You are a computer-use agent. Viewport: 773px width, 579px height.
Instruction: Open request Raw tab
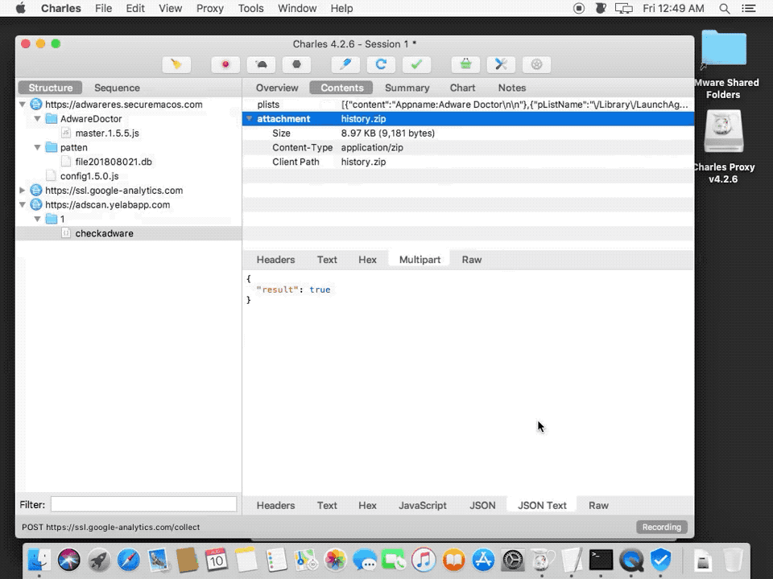point(471,260)
